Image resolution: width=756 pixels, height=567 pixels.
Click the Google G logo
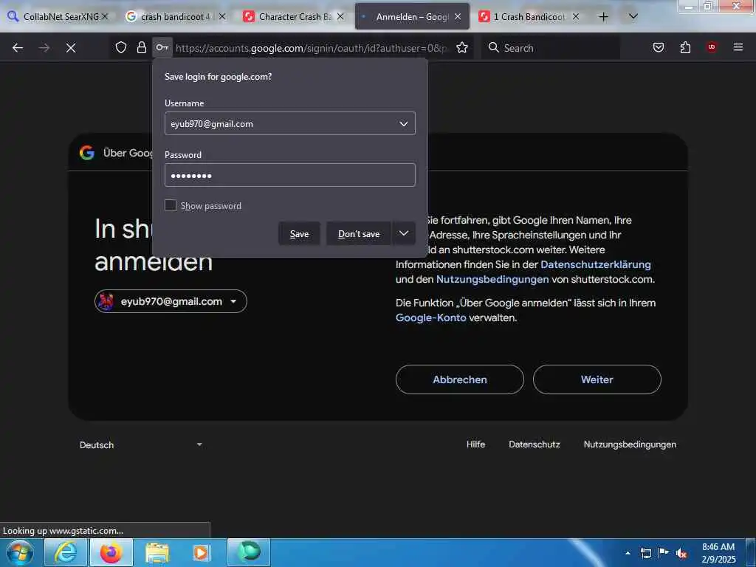coord(87,153)
